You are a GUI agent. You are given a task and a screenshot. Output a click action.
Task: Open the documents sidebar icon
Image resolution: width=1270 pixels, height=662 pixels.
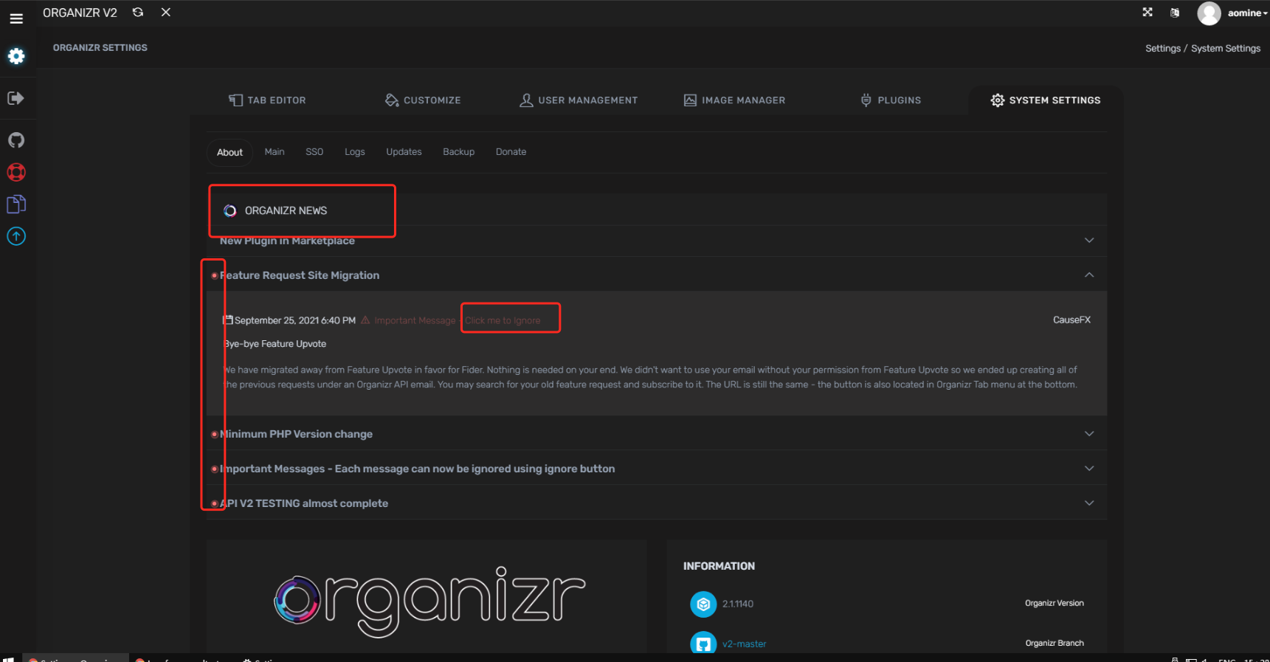[x=16, y=204]
